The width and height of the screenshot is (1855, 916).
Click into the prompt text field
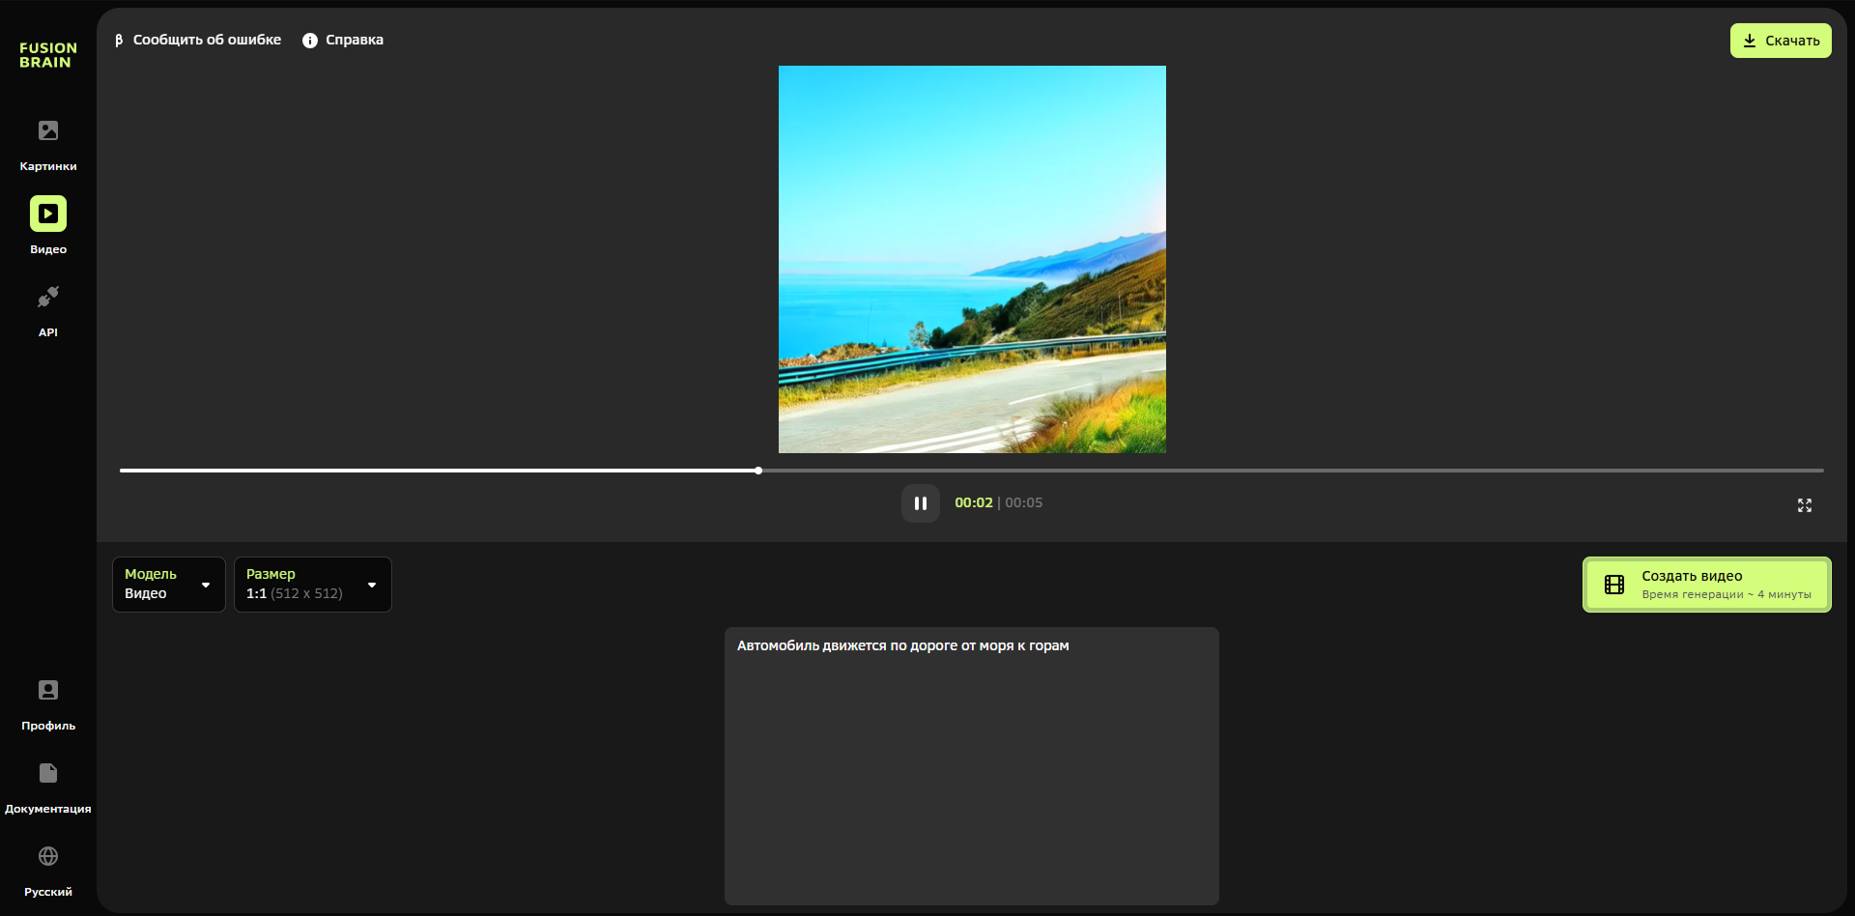pyautogui.click(x=971, y=765)
